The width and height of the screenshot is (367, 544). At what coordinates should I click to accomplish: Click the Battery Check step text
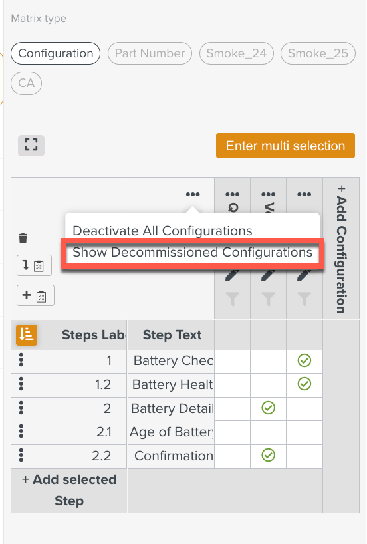point(173,361)
